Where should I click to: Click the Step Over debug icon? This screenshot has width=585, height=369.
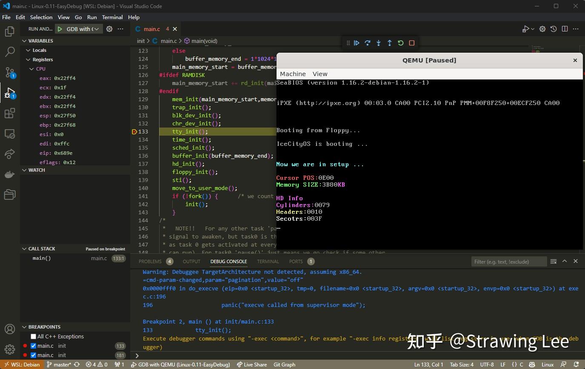(368, 43)
